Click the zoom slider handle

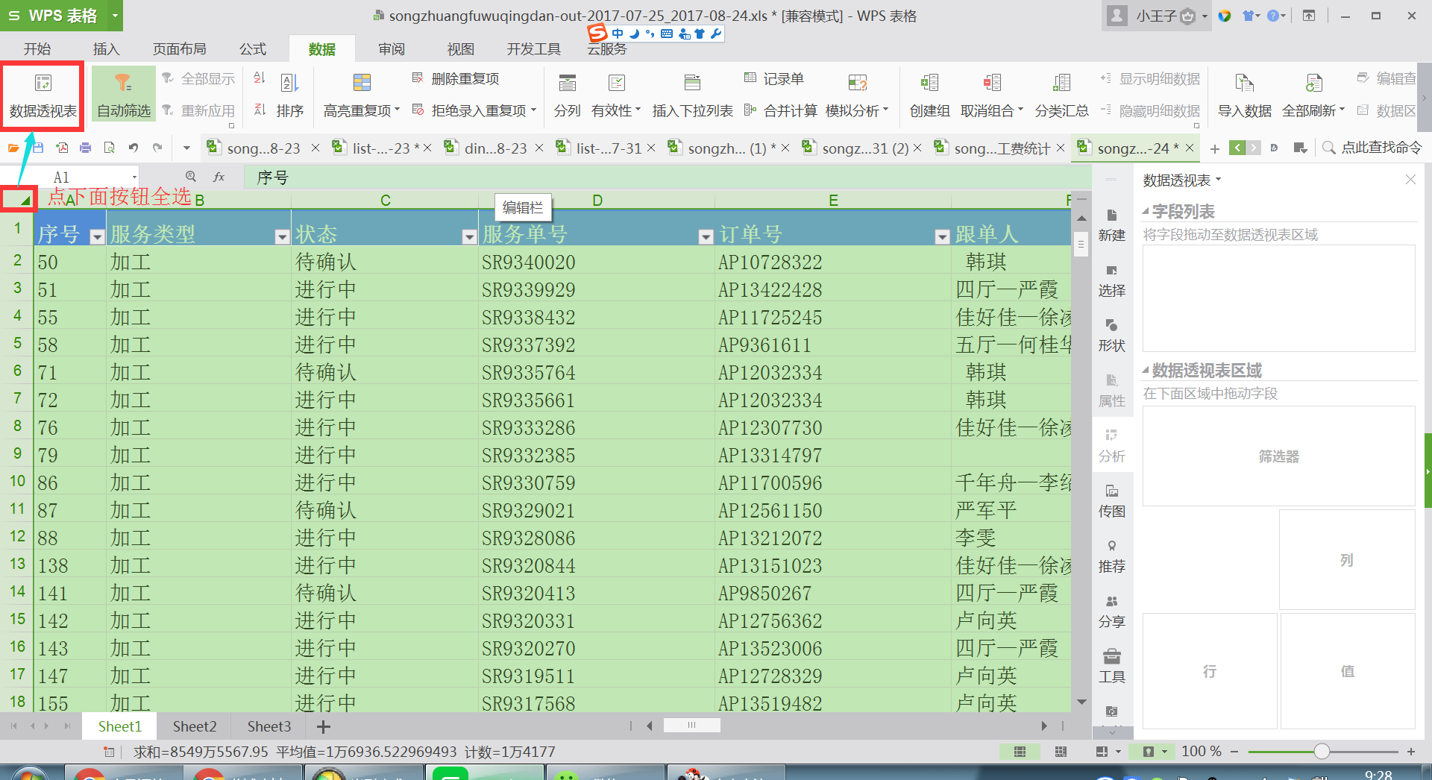point(1322,752)
